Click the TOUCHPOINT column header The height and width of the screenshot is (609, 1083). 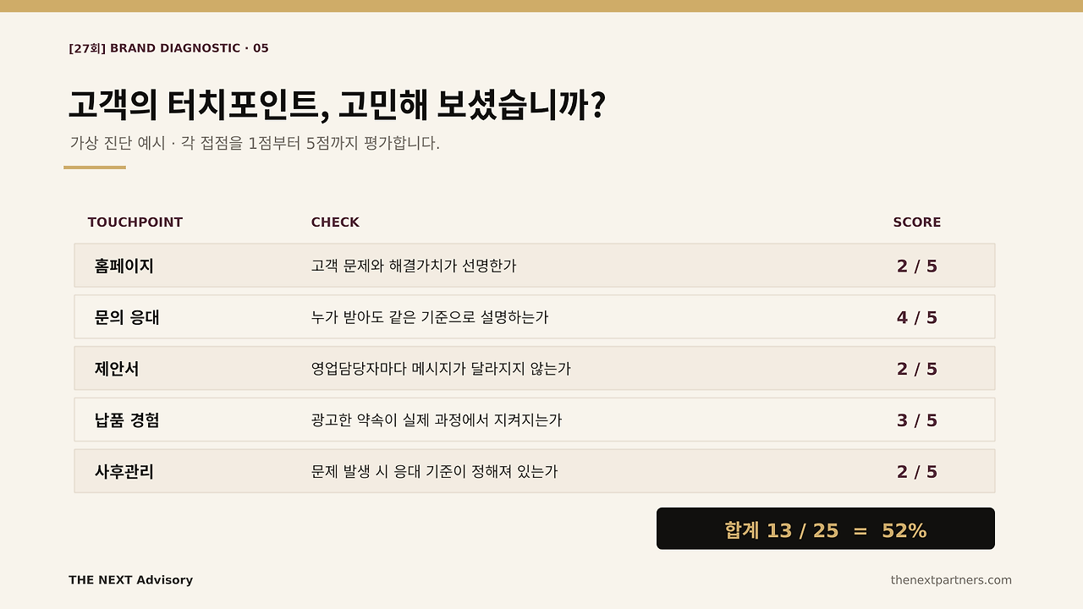(135, 222)
